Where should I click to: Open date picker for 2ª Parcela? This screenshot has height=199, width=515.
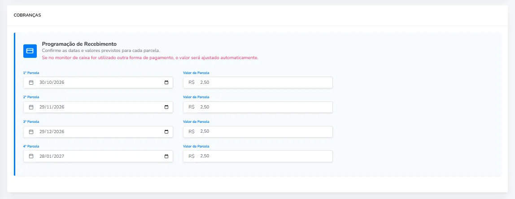(x=166, y=107)
